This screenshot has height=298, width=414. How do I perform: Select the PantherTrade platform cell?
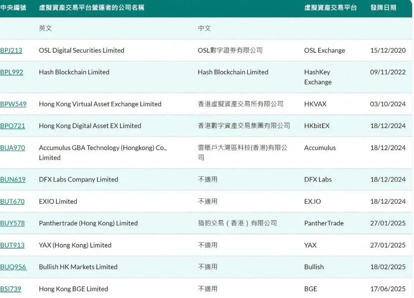(x=324, y=223)
